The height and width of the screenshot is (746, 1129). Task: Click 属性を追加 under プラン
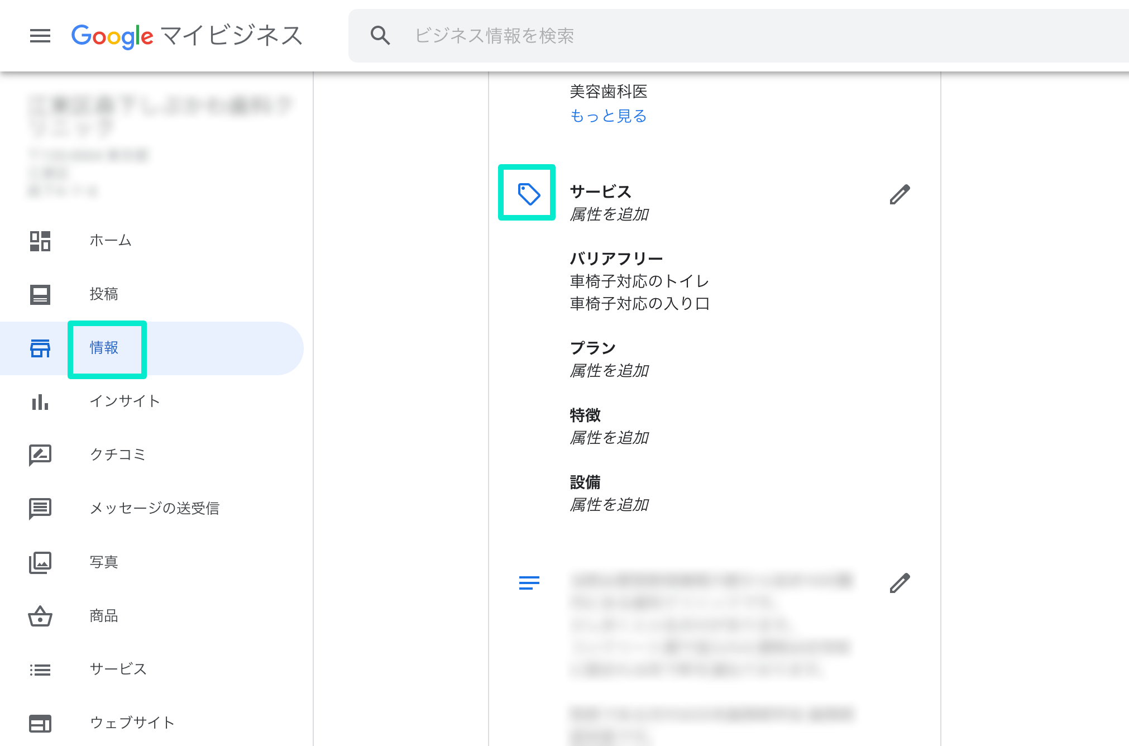click(609, 371)
